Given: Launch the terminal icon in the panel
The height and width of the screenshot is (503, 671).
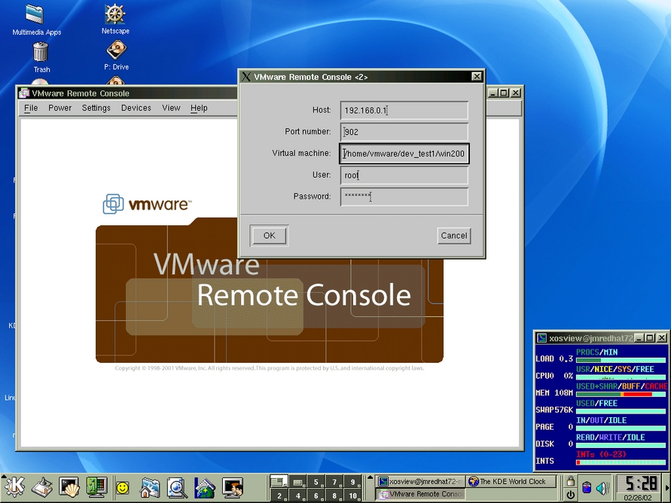Looking at the screenshot, I should [x=69, y=487].
